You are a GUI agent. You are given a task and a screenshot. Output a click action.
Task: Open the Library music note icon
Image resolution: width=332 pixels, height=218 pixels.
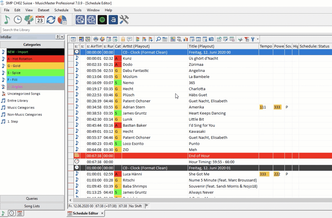tap(7, 20)
